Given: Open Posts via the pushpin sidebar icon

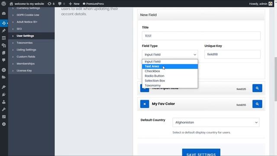Looking at the screenshot, I should pyautogui.click(x=4, y=31).
